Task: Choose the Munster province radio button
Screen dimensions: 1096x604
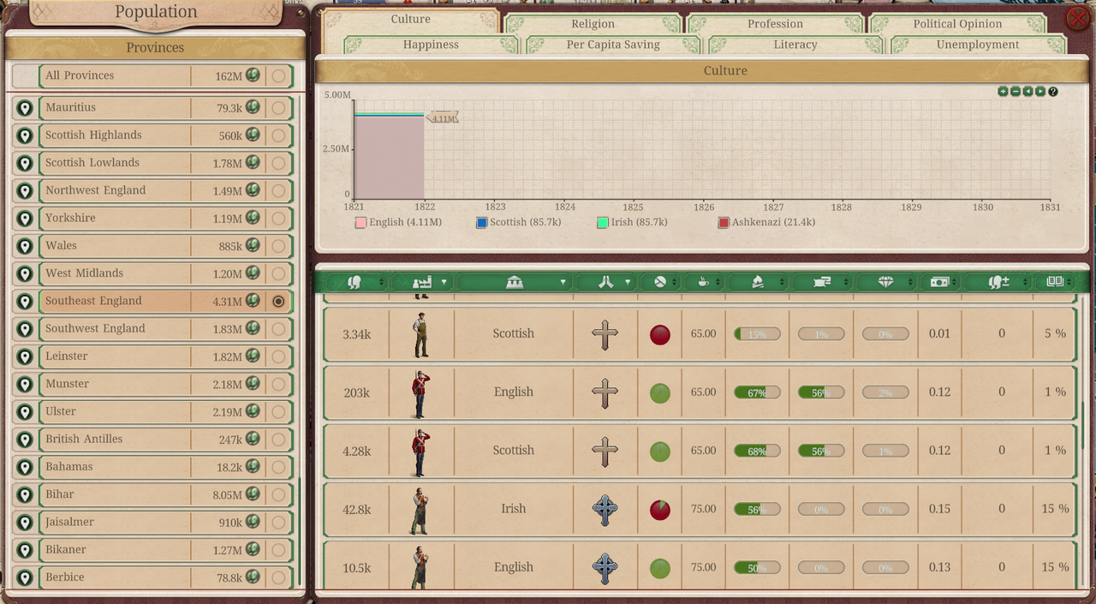Action: point(278,384)
